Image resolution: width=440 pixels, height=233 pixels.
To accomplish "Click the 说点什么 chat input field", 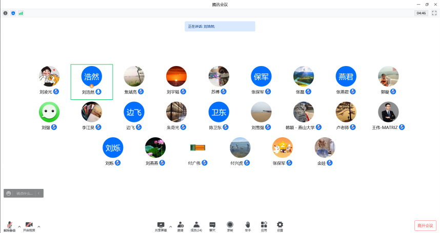I will tap(25, 193).
